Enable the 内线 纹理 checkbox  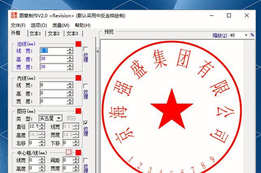85,86
